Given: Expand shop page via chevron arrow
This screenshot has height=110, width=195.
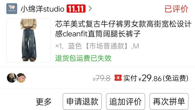Looking at the screenshot, I should click(x=90, y=9).
